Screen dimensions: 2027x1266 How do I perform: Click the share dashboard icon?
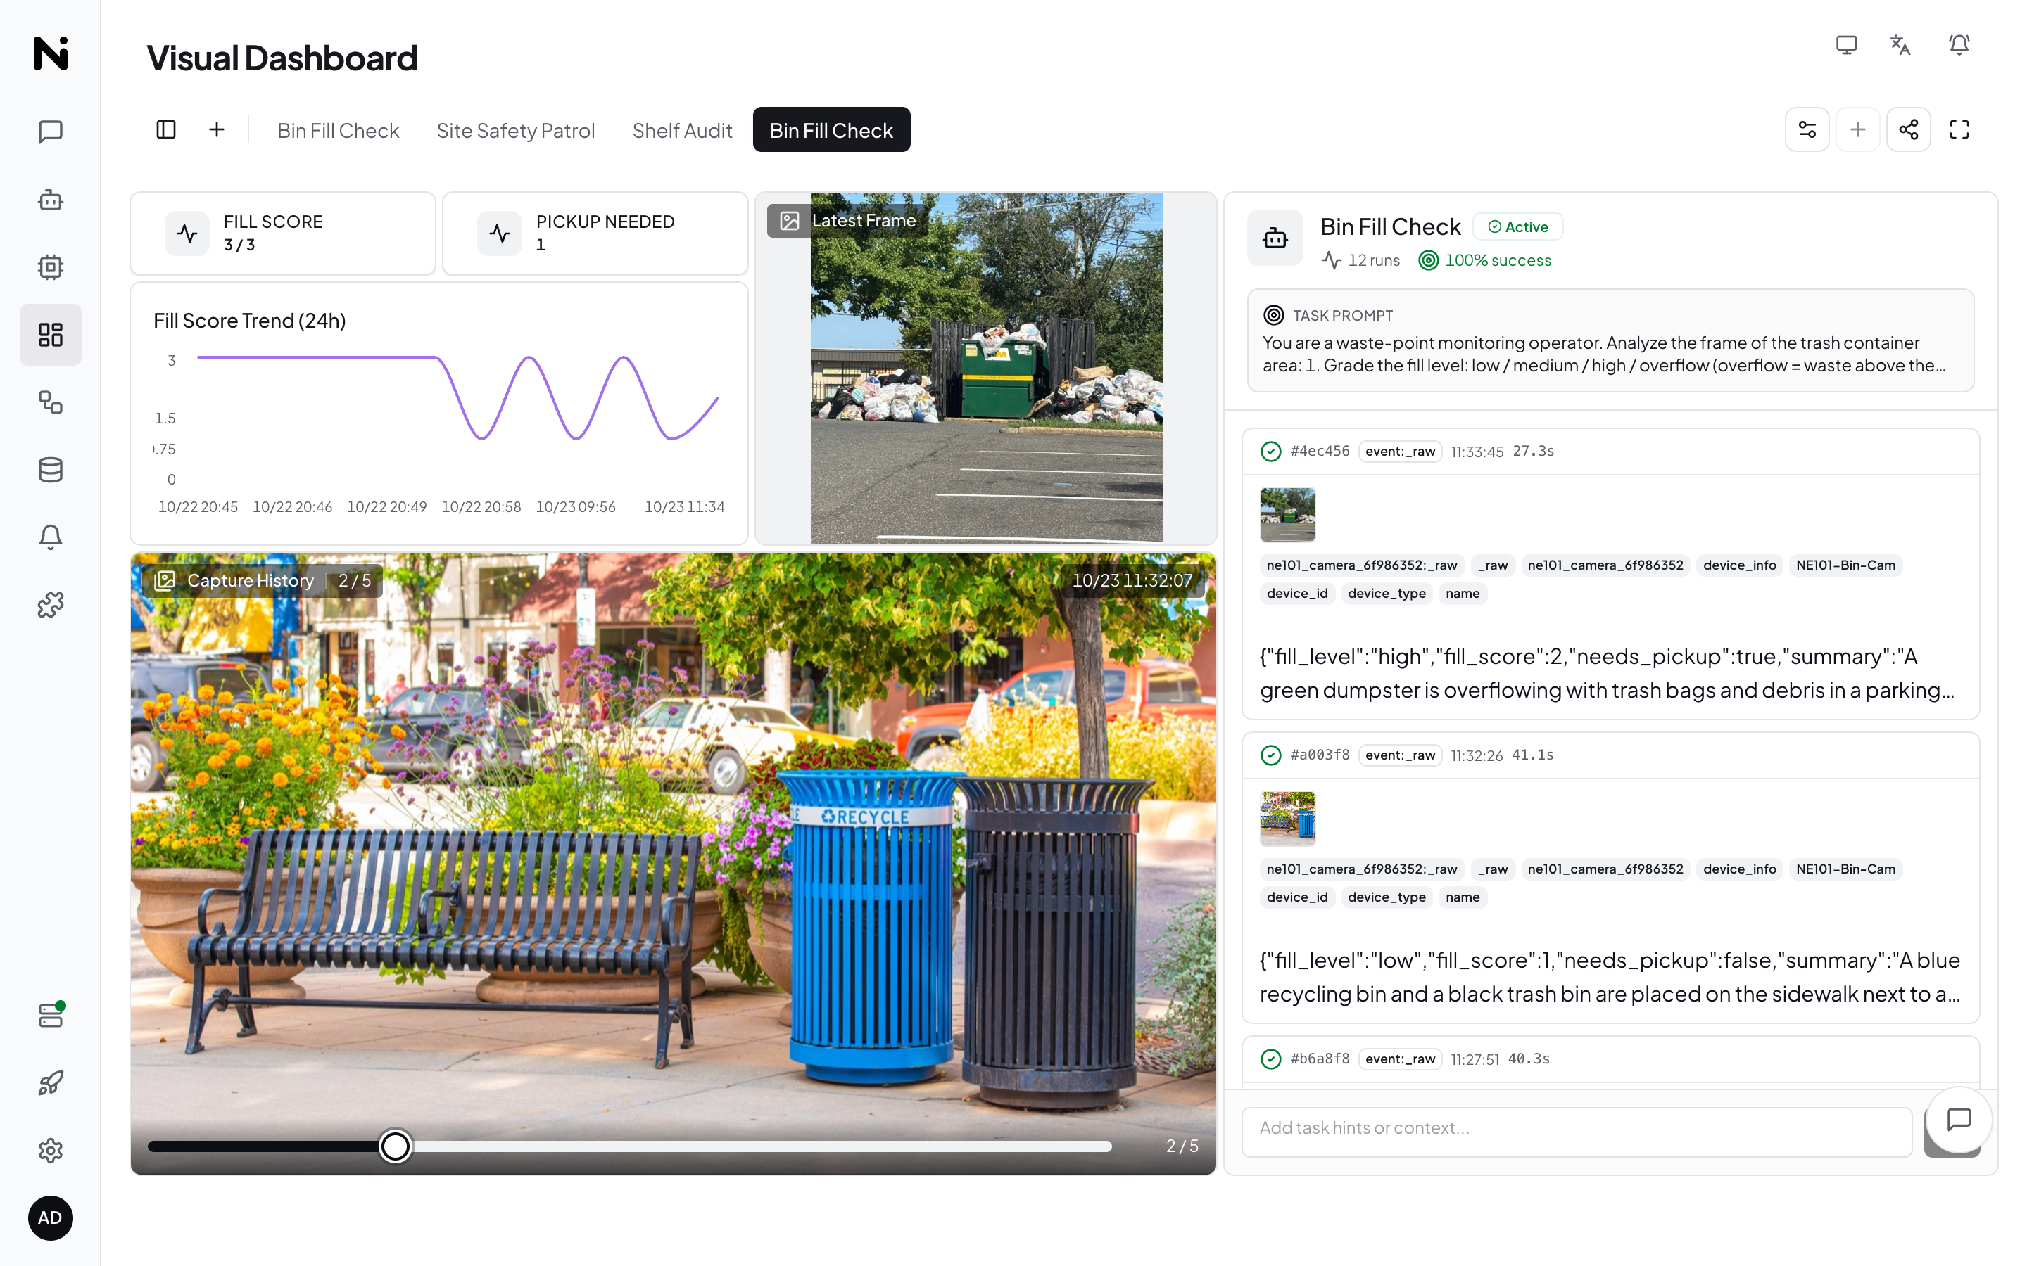coord(1908,130)
